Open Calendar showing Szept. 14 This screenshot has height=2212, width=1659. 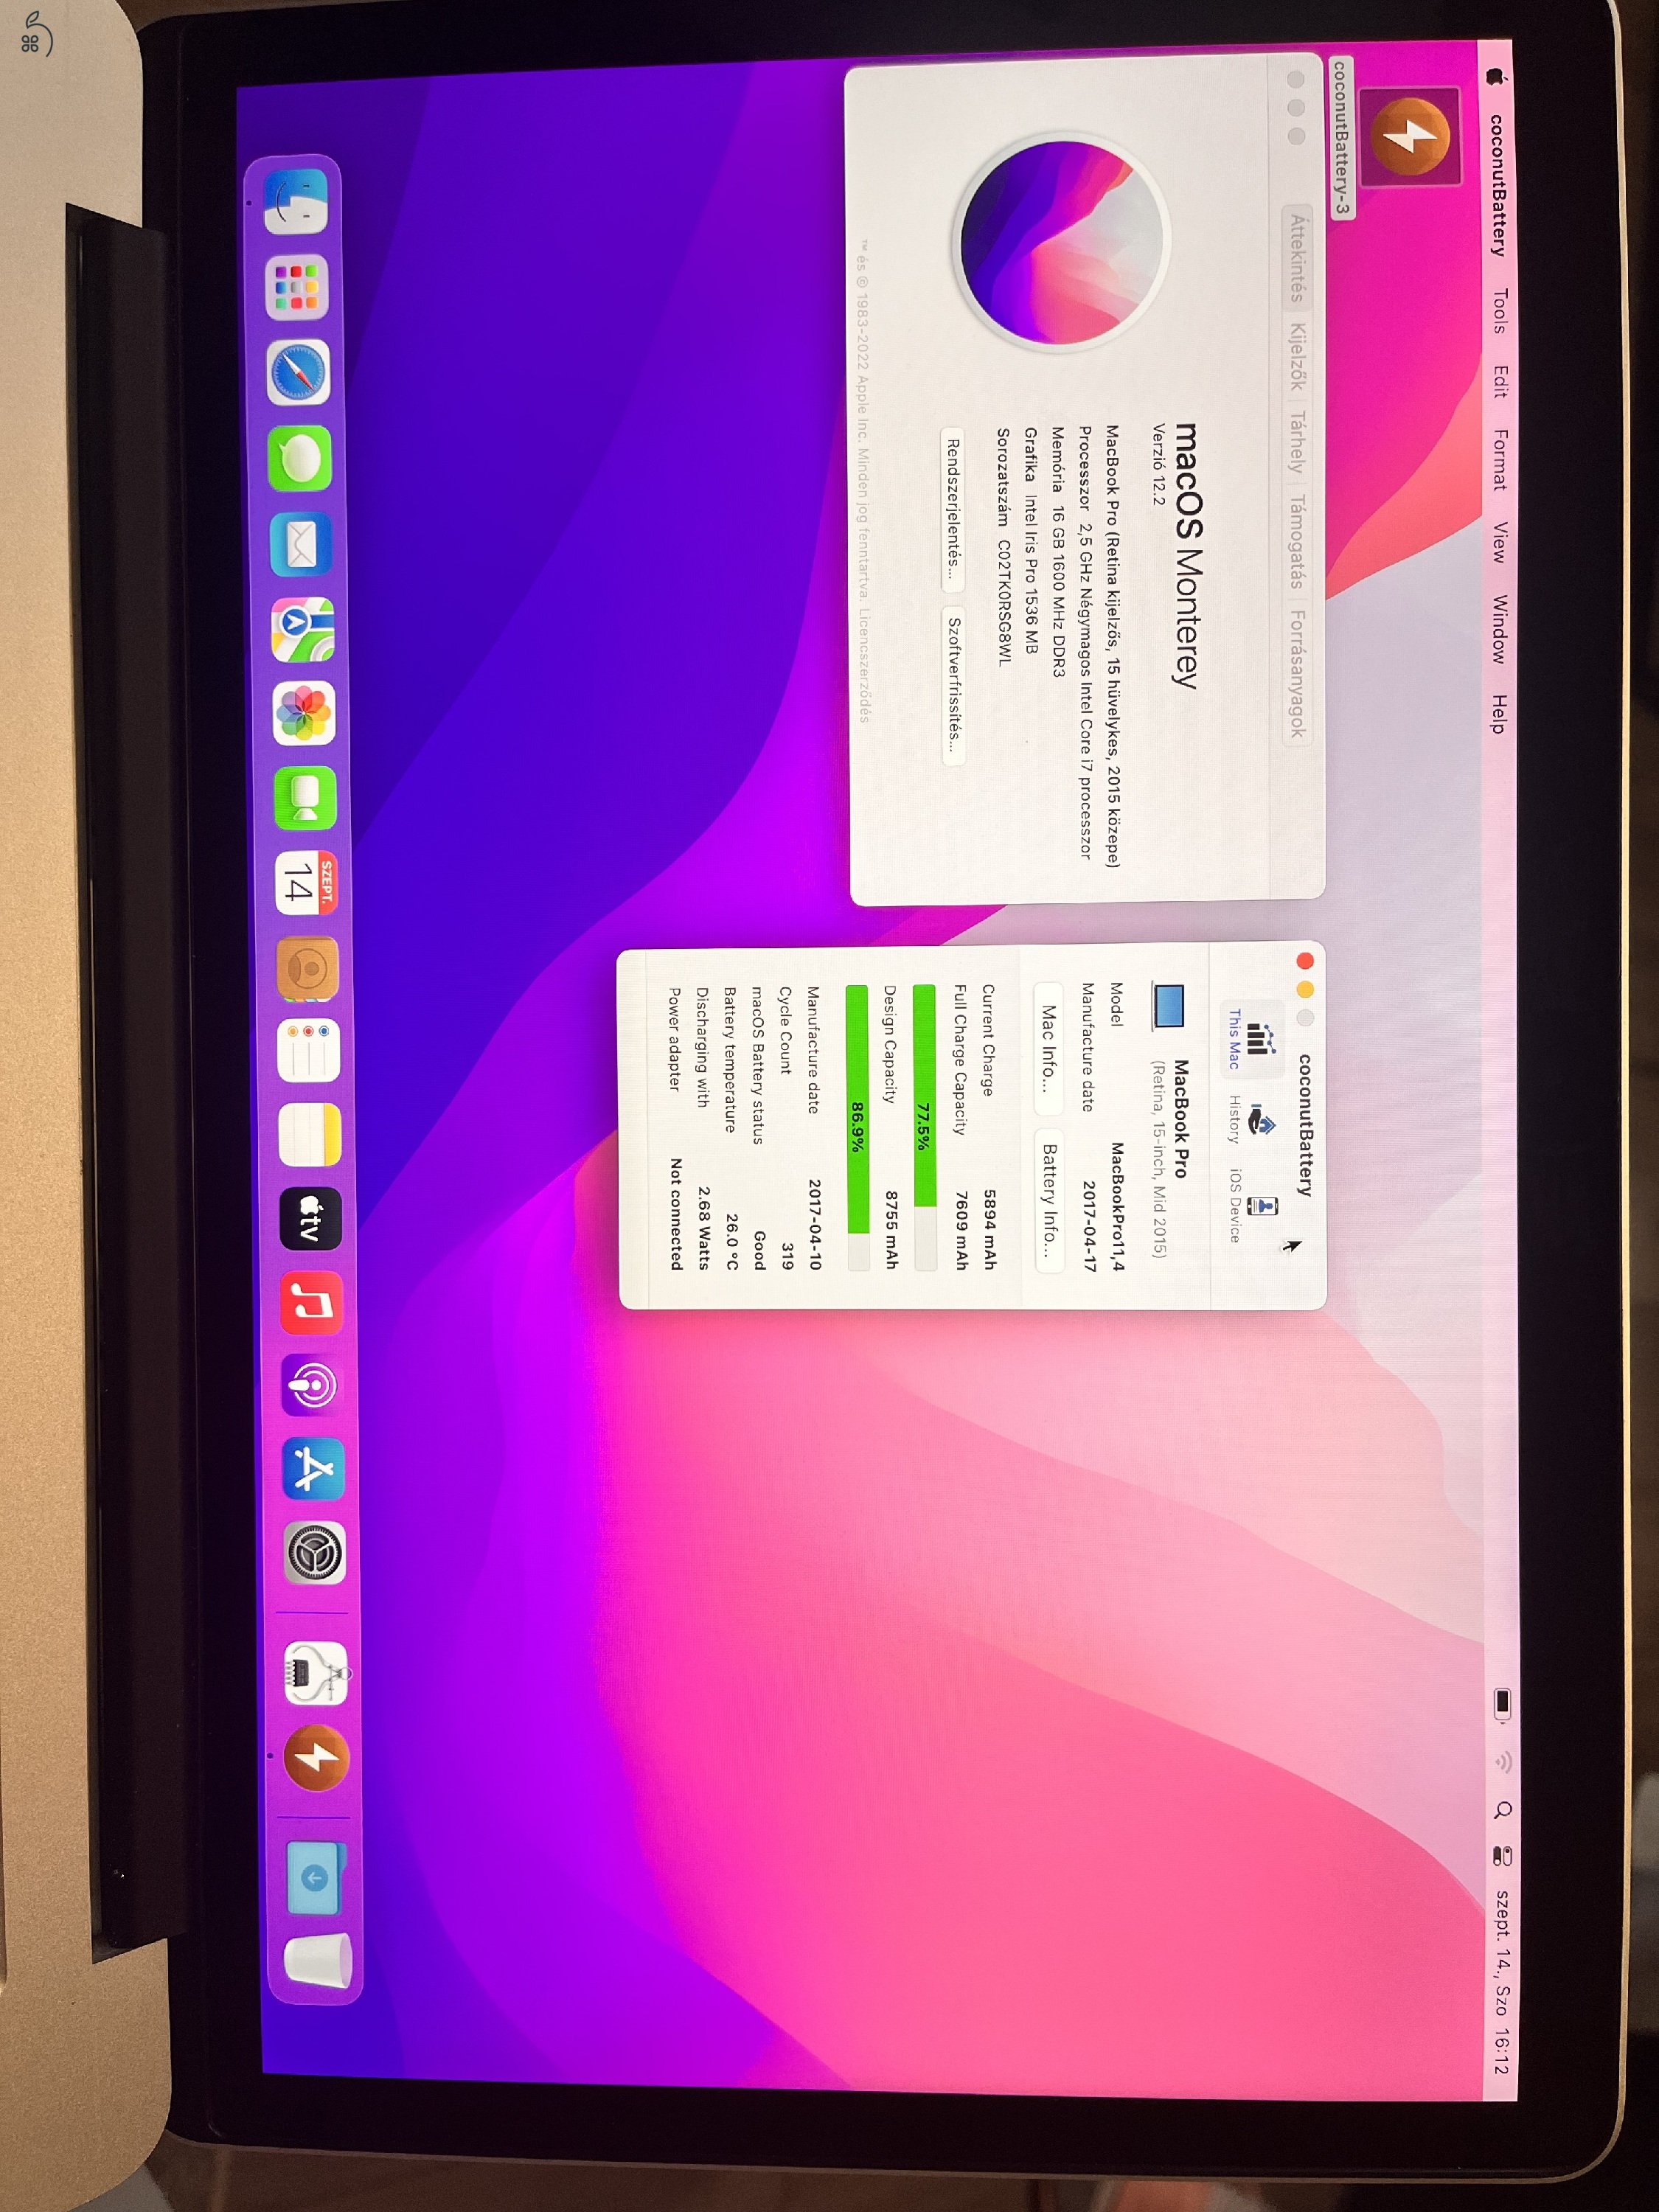click(x=307, y=883)
